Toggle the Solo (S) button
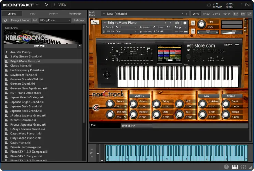This screenshot has height=171, width=254. pos(193,23)
